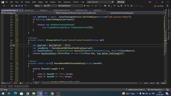The image size is (171, 96).
Task: Click the Search (Ctrl+Q) box
Action: 100,2
